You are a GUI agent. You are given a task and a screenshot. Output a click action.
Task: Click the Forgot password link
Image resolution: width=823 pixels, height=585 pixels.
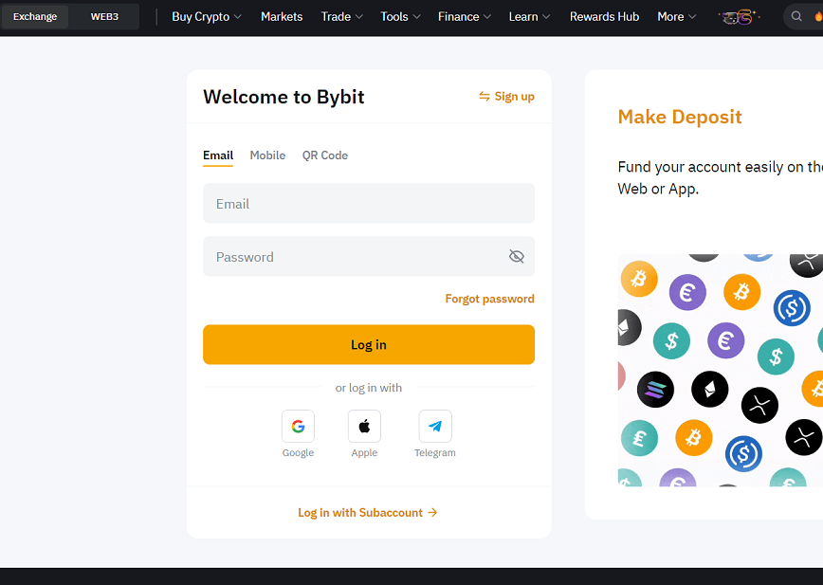point(489,299)
